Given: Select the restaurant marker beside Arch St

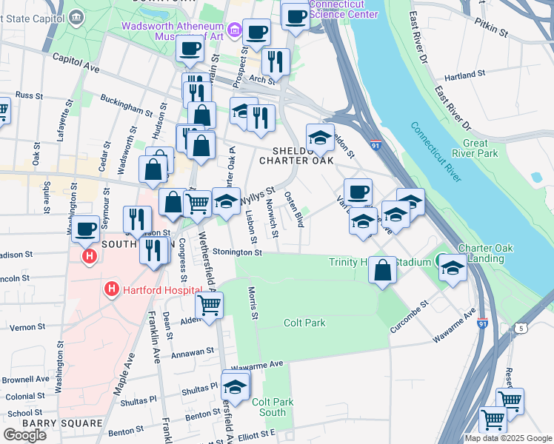Looking at the screenshot, I should point(276,64).
